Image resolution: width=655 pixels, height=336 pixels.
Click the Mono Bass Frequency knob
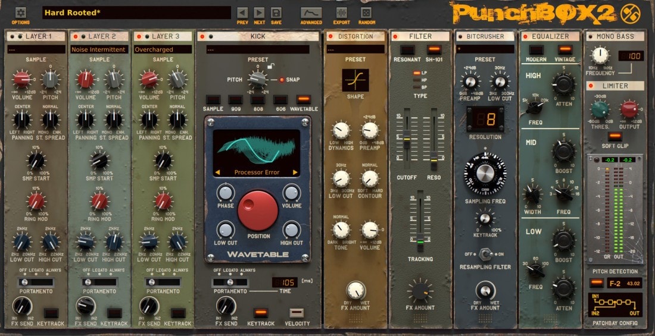(x=600, y=55)
